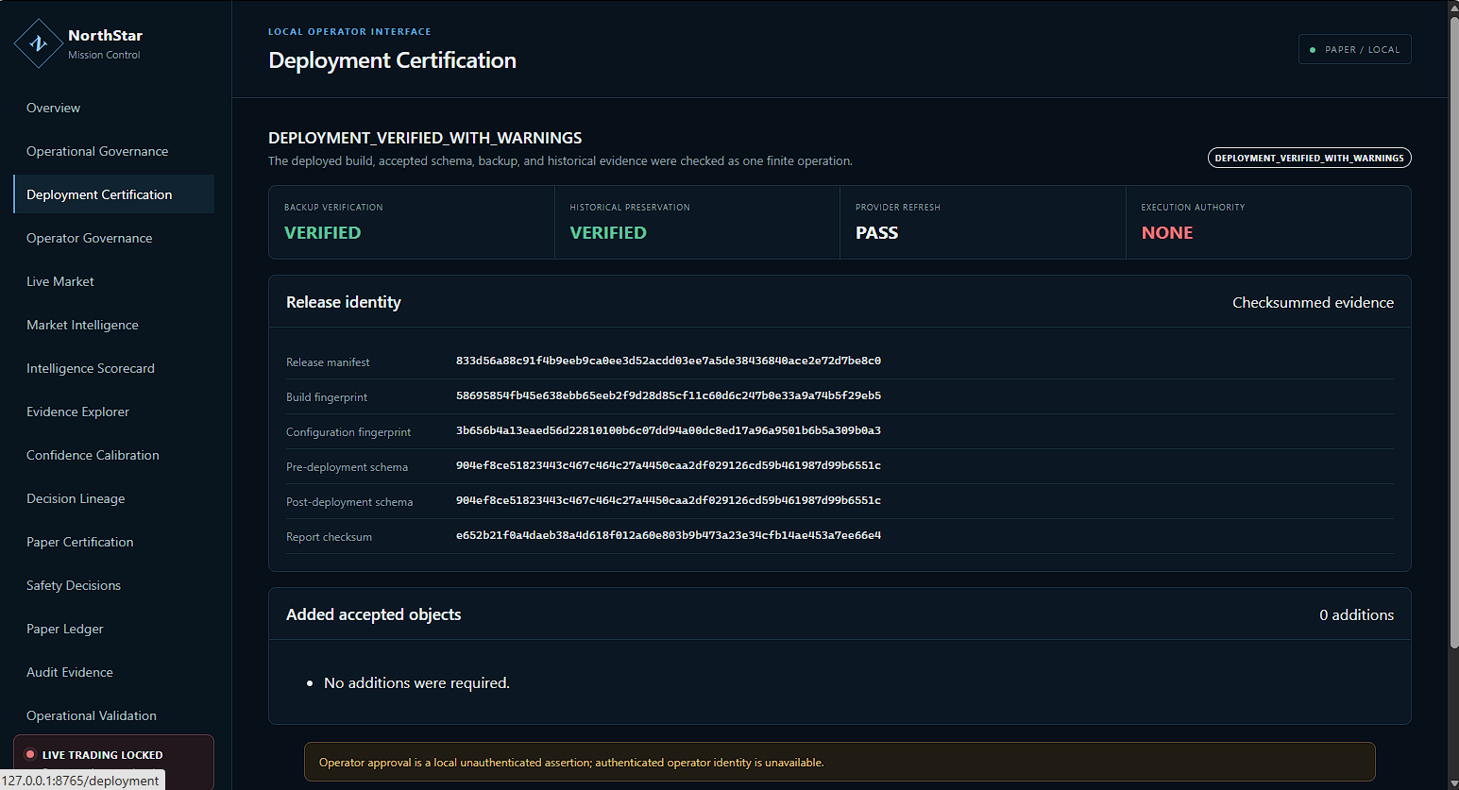Open Market Intelligence page
1459x790 pixels.
[113, 325]
